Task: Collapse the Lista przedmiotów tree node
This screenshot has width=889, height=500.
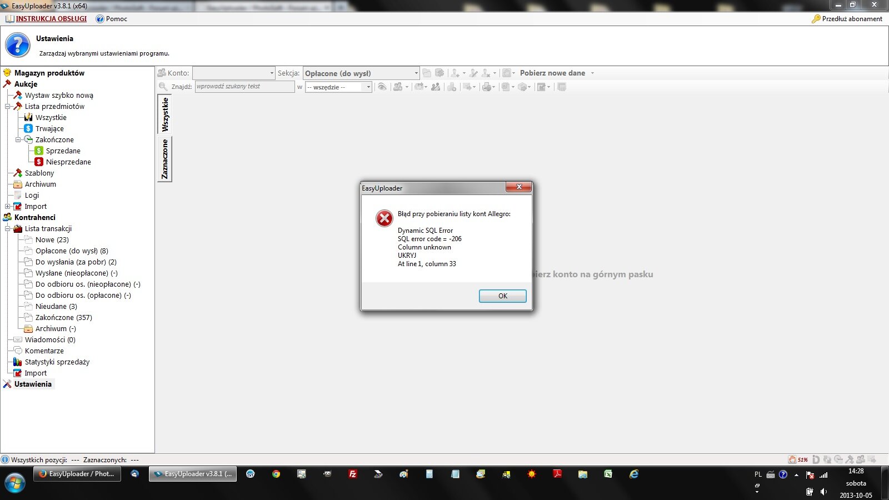Action: (8, 106)
